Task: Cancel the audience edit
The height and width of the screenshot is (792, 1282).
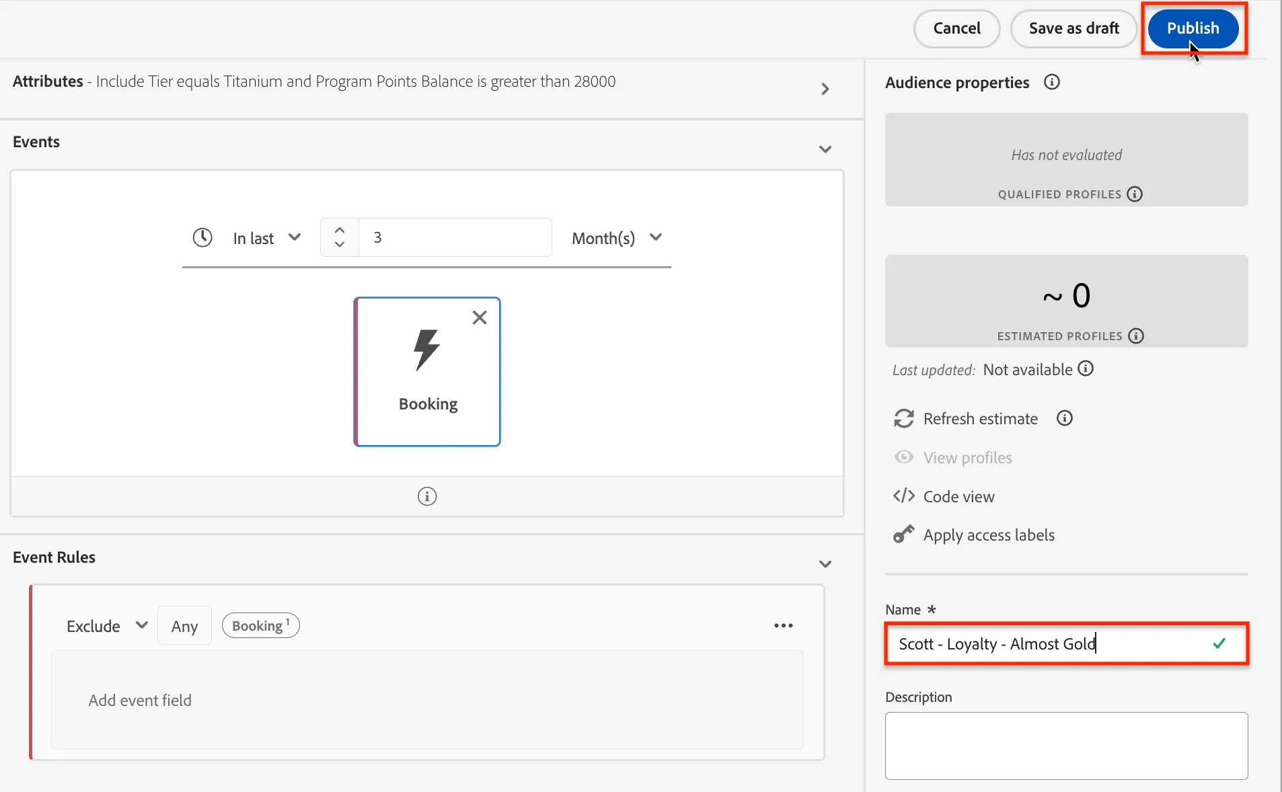Action: pyautogui.click(x=956, y=28)
